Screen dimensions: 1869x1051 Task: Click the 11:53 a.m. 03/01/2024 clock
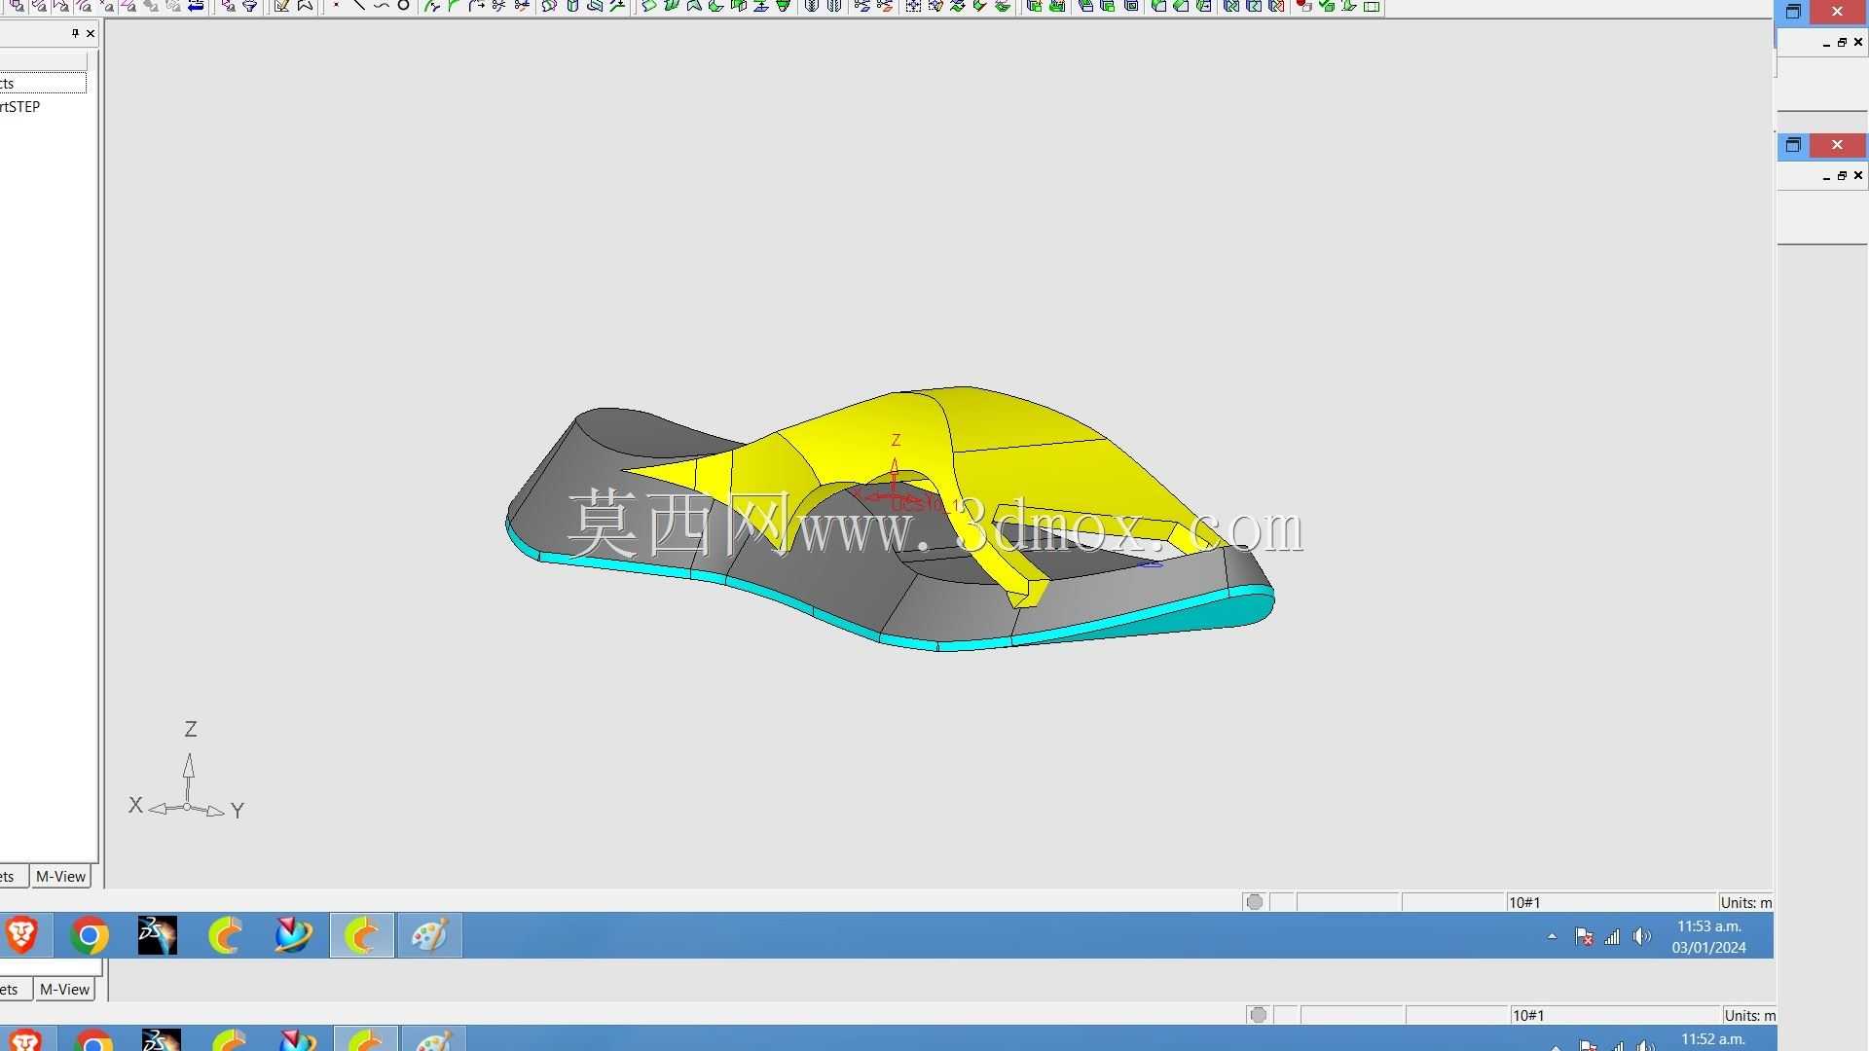click(x=1709, y=936)
